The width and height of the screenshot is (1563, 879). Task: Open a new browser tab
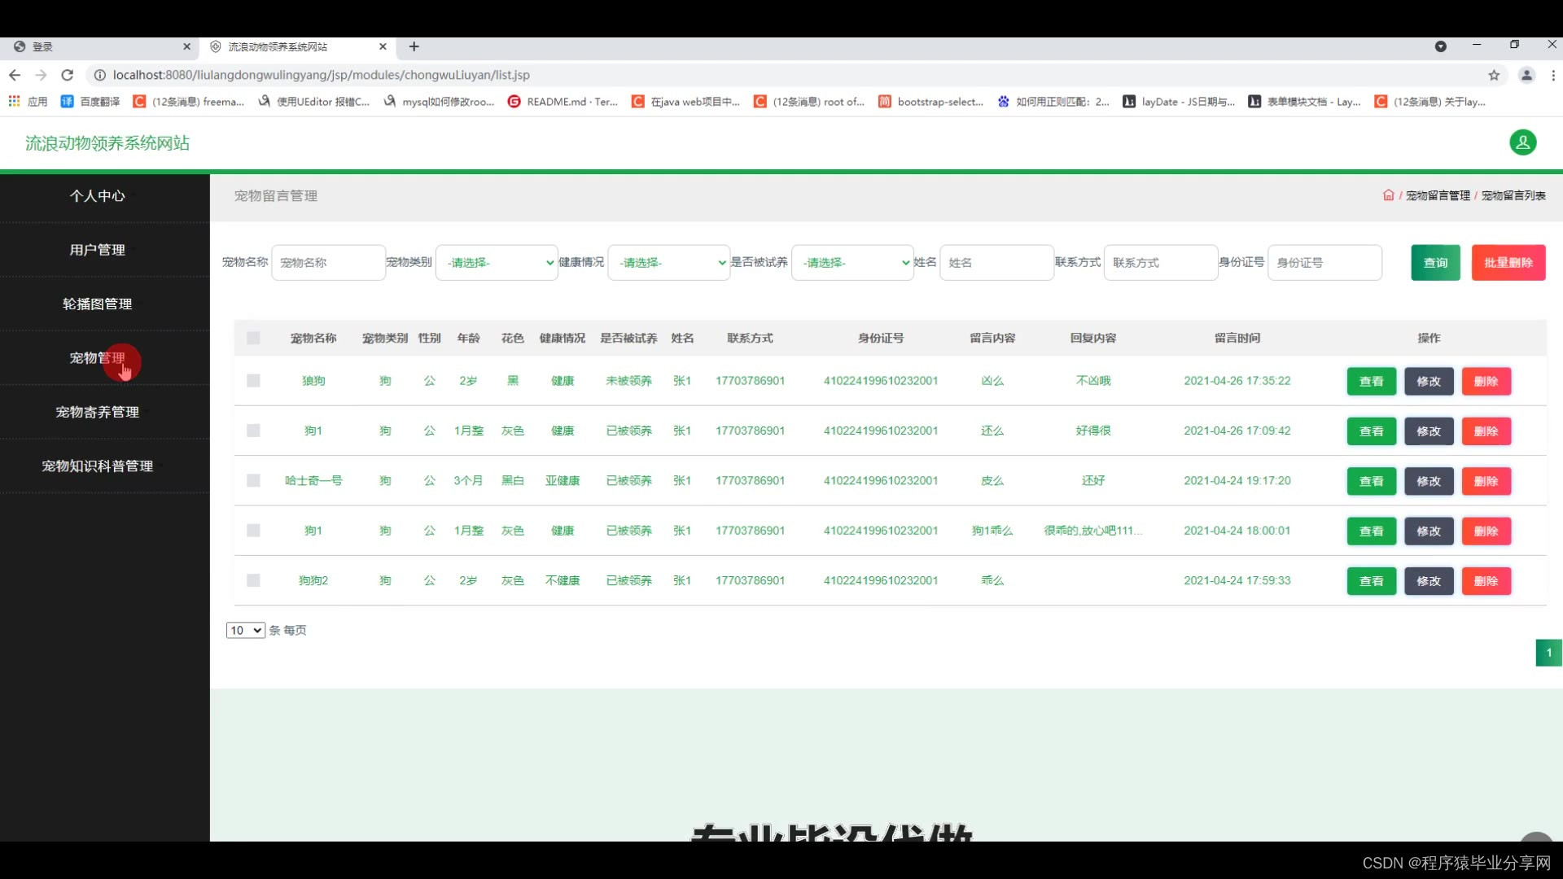click(x=414, y=46)
